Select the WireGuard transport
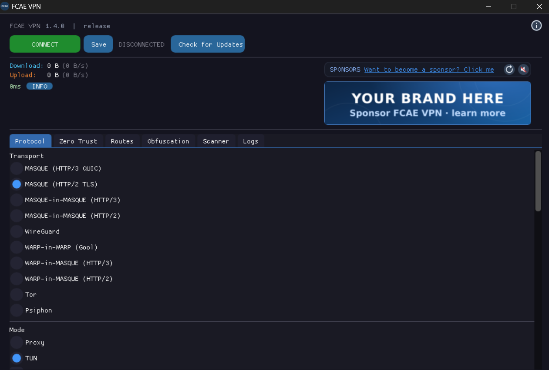This screenshot has width=549, height=370. click(35, 232)
